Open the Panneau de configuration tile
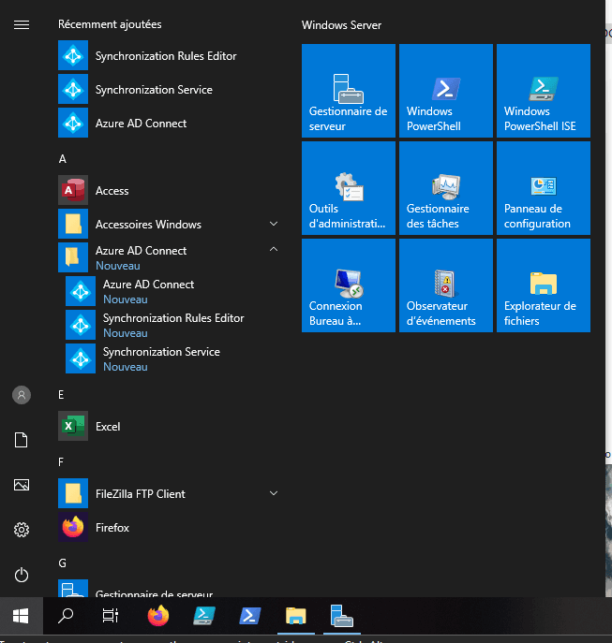612x643 pixels. (x=543, y=188)
